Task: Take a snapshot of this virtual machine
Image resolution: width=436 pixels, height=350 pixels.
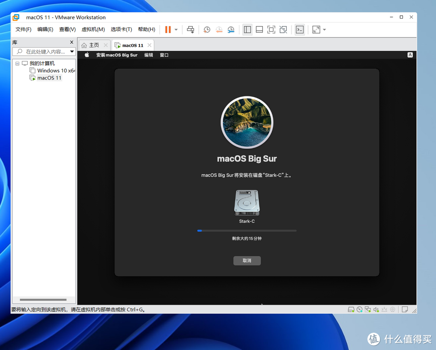Action: [207, 30]
